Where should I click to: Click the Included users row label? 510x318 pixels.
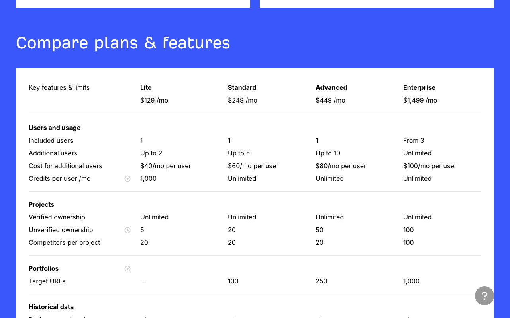point(51,140)
